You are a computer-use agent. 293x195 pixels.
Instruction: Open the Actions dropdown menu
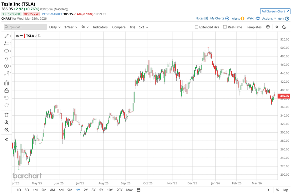[269, 19]
